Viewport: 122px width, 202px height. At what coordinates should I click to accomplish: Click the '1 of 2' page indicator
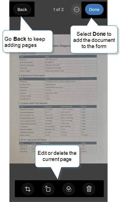[58, 9]
